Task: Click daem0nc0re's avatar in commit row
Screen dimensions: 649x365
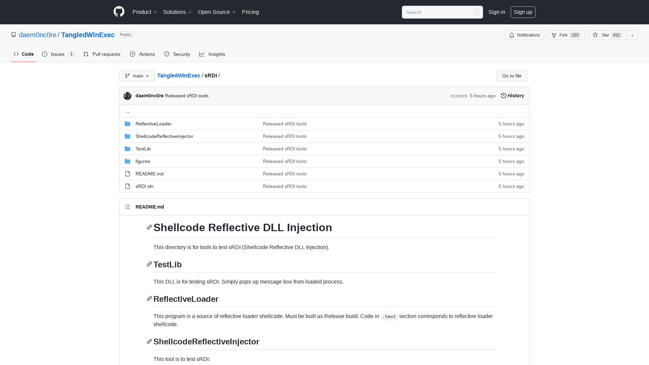Action: pyautogui.click(x=127, y=96)
